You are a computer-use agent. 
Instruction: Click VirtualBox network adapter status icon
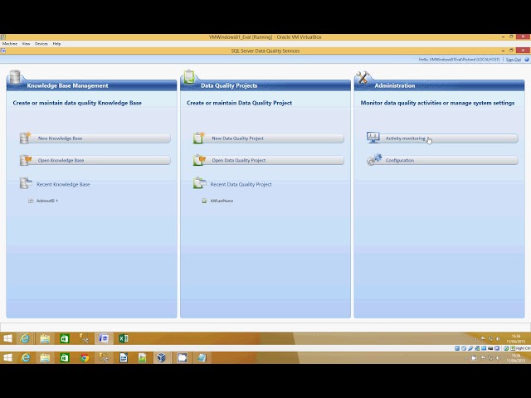(x=477, y=348)
